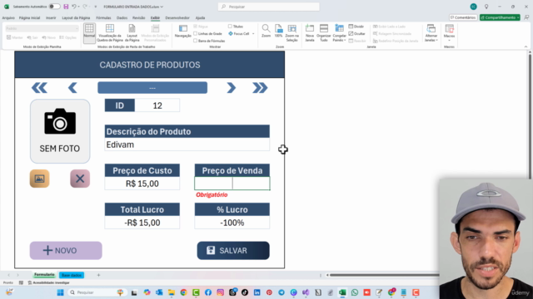This screenshot has height=299, width=533.
Task: Open LinkedIn from the taskbar
Action: point(257,292)
